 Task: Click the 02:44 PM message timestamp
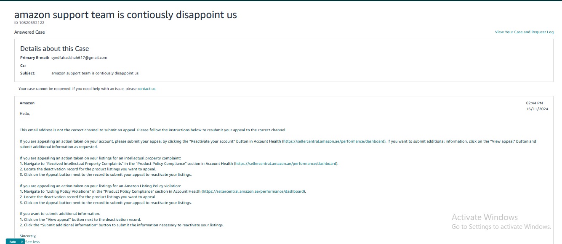click(x=534, y=103)
